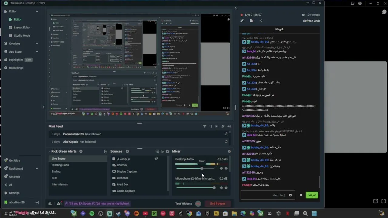
Task: Replay the AboY3goob follow alert
Action: point(226,141)
